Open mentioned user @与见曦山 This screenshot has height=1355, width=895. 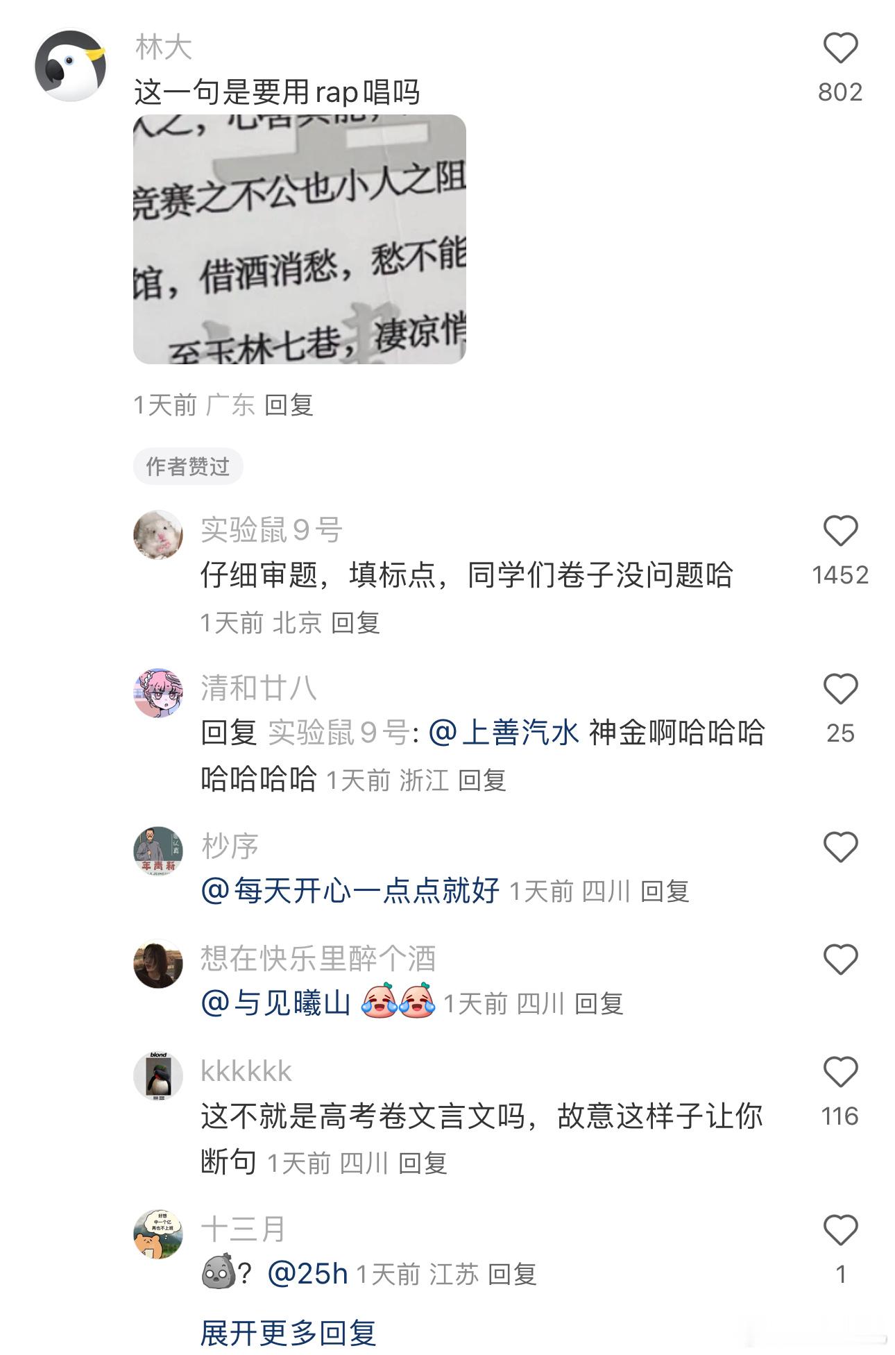(276, 1003)
